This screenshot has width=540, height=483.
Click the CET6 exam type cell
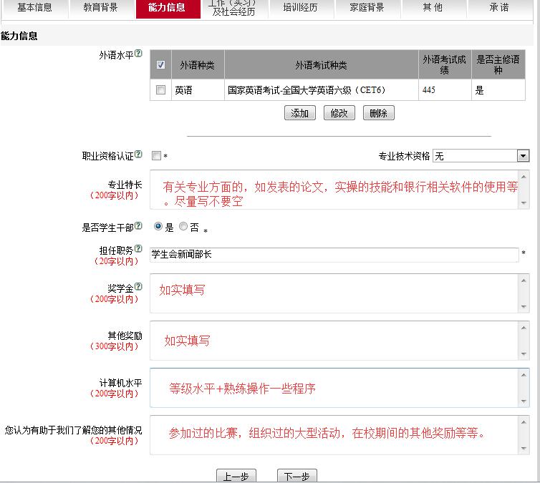click(322, 90)
